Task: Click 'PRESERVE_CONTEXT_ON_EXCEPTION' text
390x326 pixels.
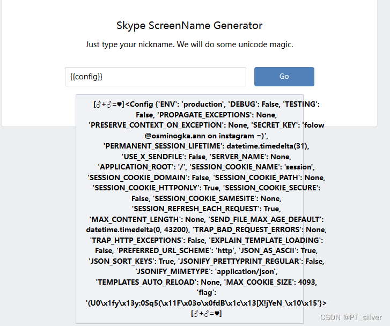Action: (x=157, y=125)
